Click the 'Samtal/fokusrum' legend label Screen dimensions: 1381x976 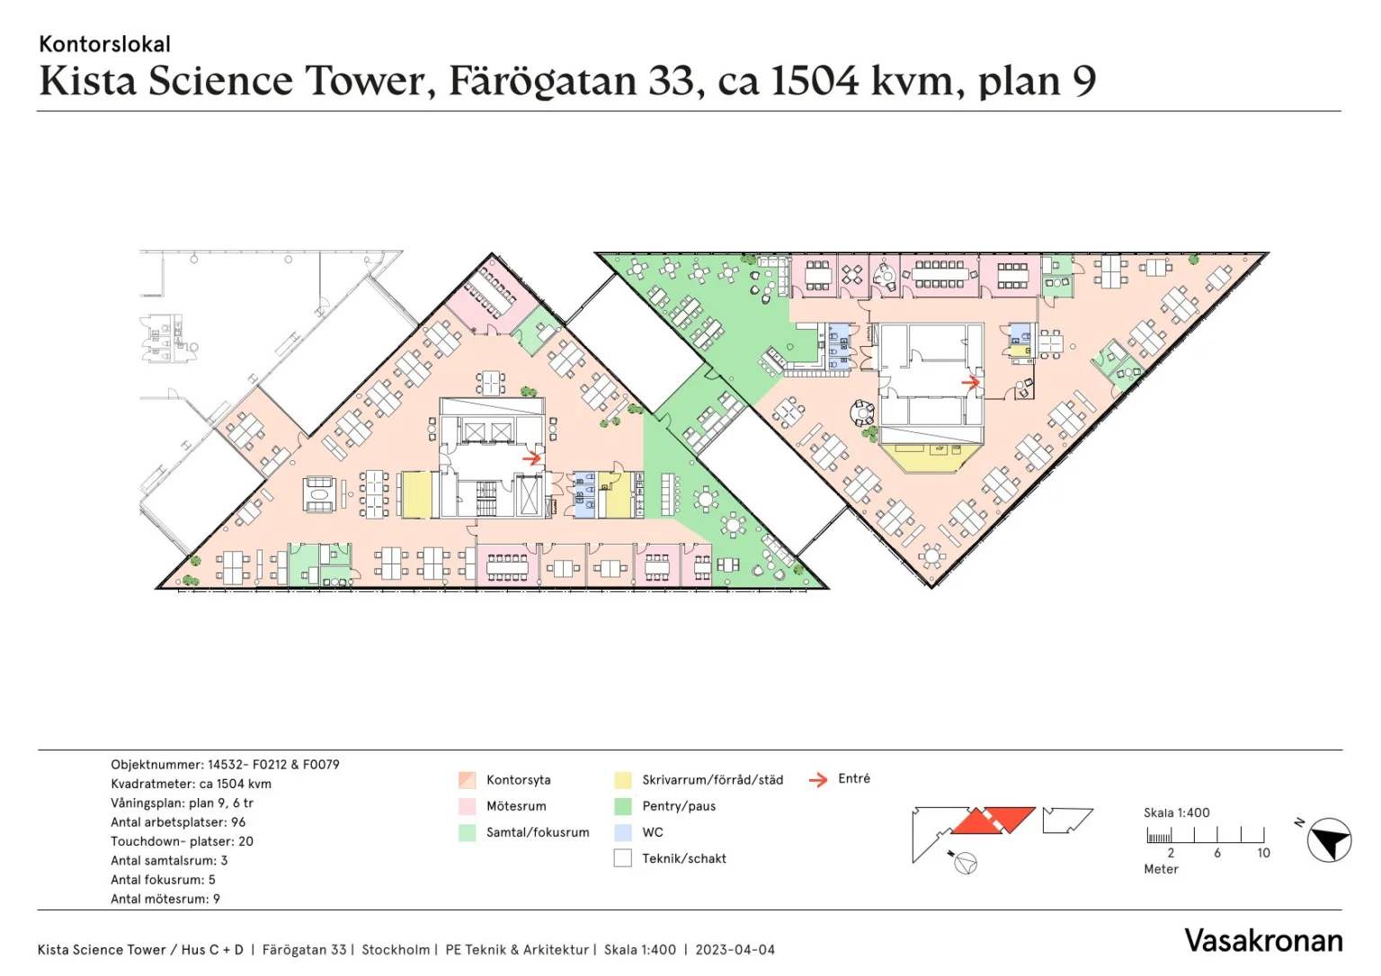pyautogui.click(x=538, y=832)
